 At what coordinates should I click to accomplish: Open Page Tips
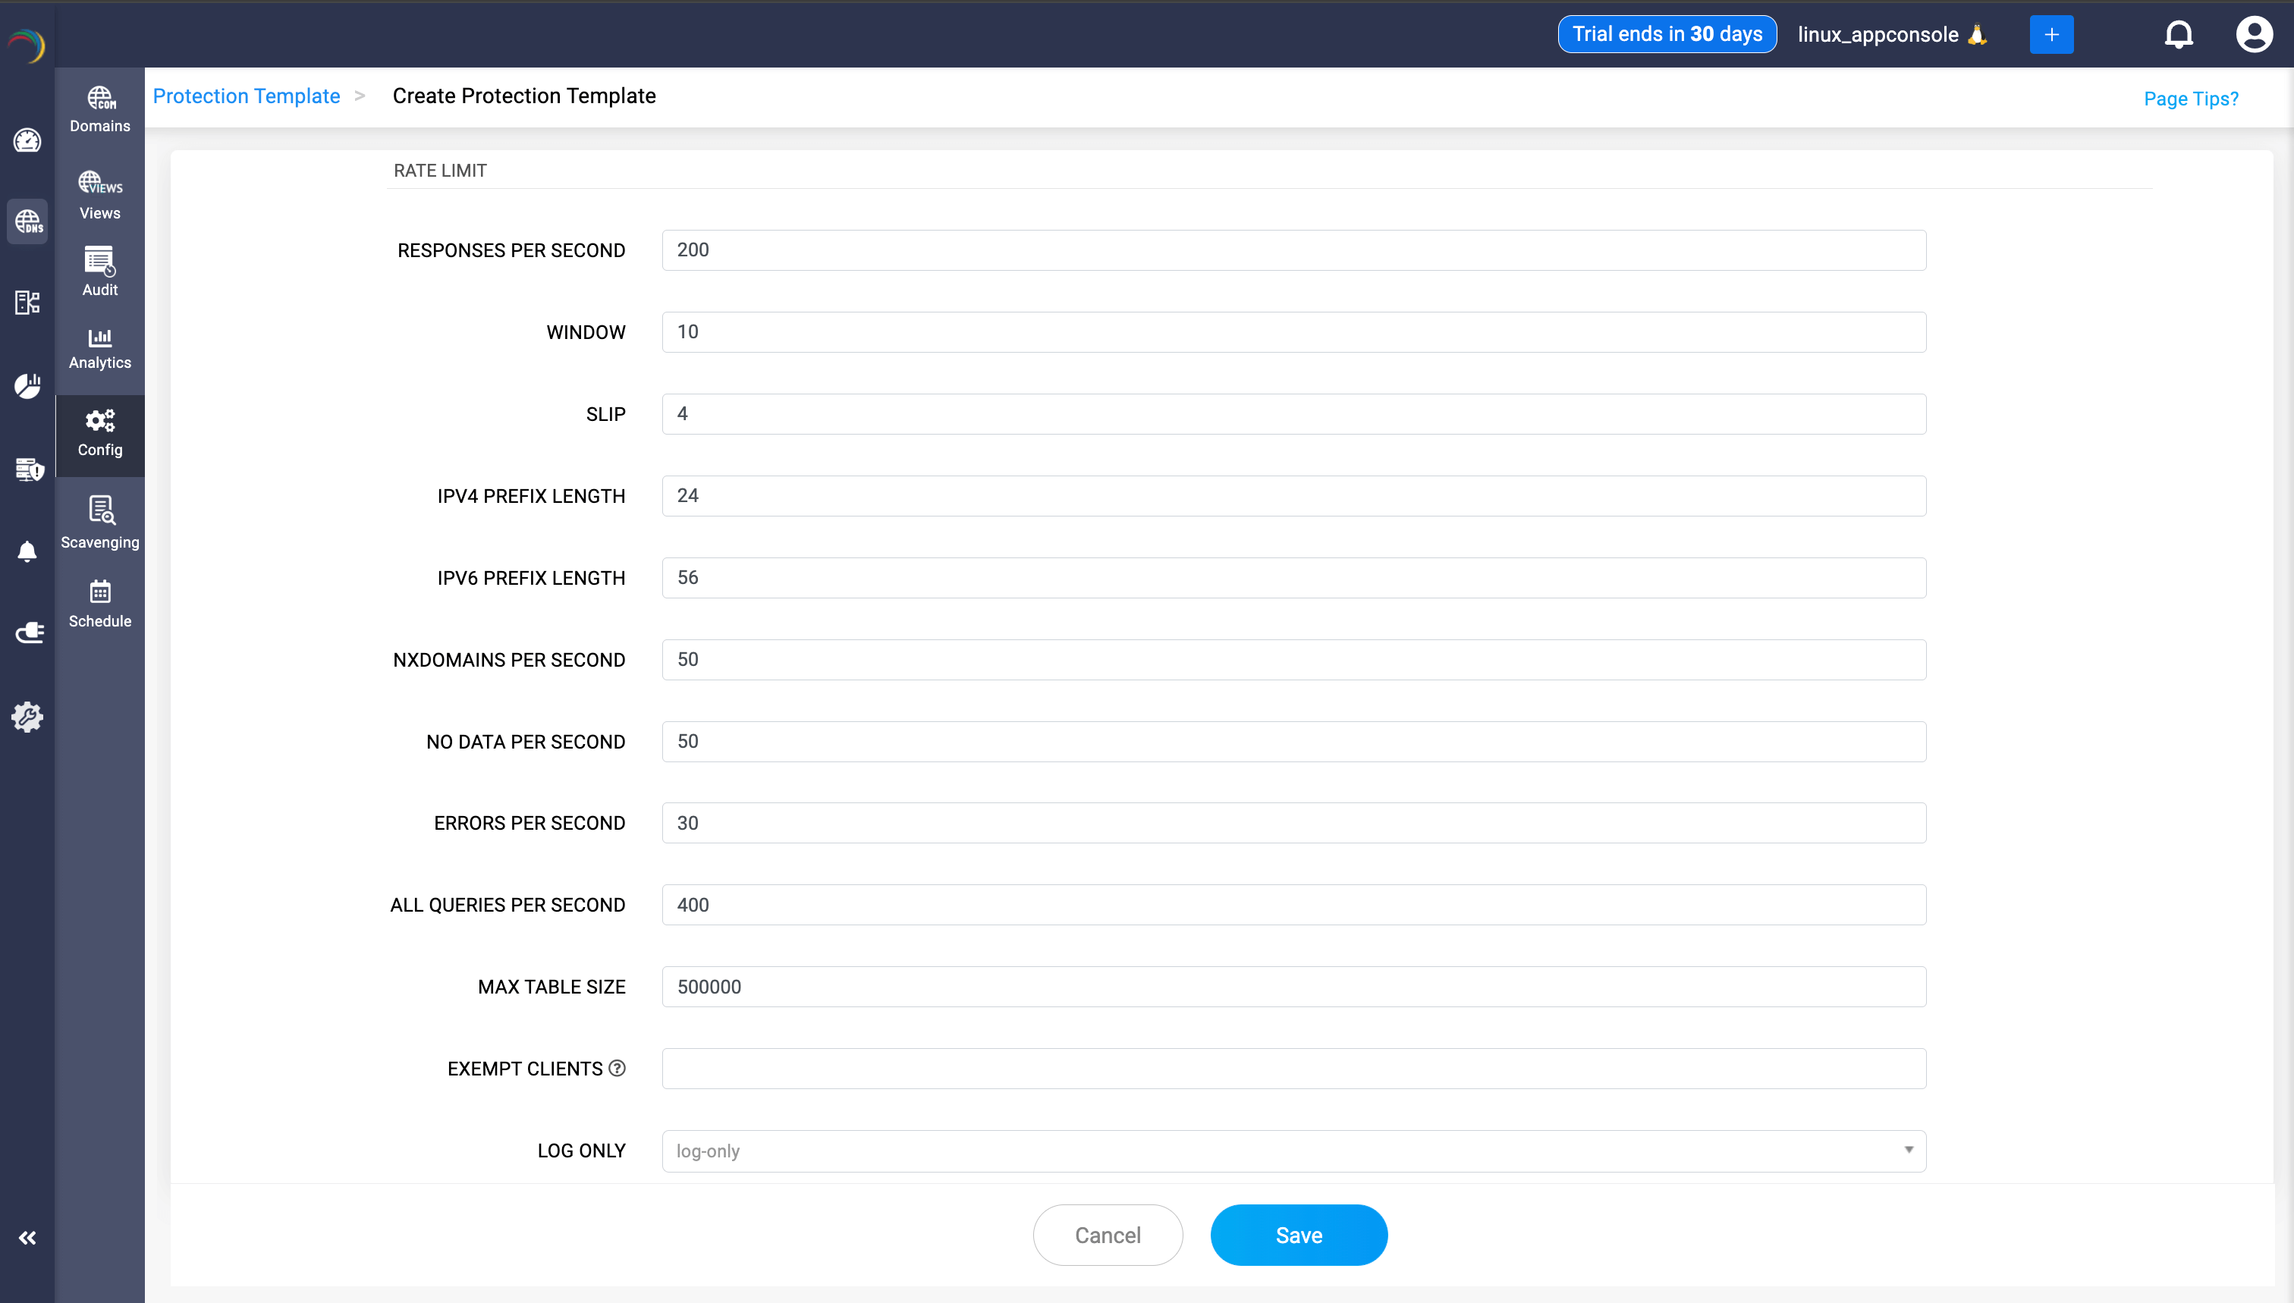coord(2190,99)
